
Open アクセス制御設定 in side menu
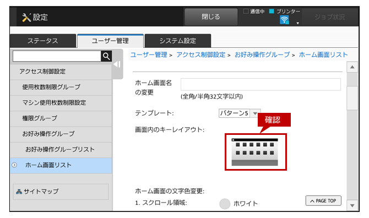(x=61, y=72)
